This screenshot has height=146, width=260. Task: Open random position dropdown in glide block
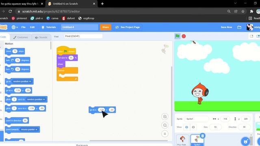pyautogui.click(x=36, y=99)
